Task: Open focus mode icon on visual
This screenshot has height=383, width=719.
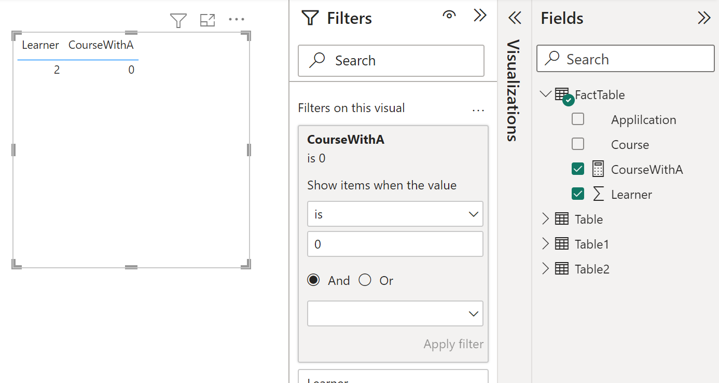Action: click(x=208, y=20)
